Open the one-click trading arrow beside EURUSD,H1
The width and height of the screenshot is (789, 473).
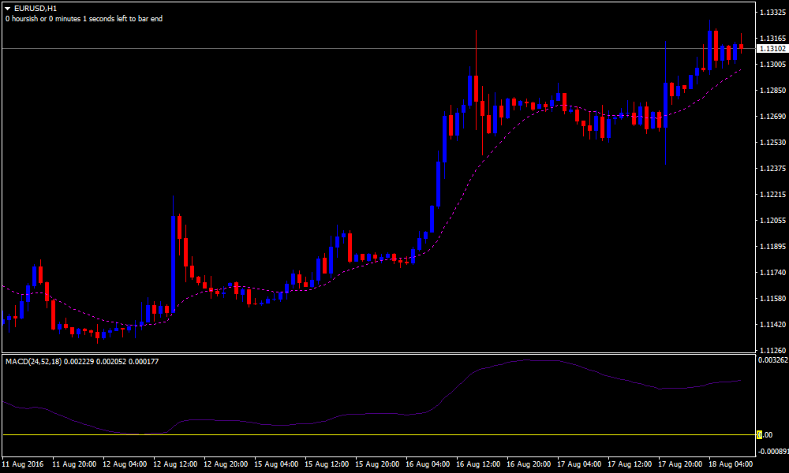click(x=7, y=8)
